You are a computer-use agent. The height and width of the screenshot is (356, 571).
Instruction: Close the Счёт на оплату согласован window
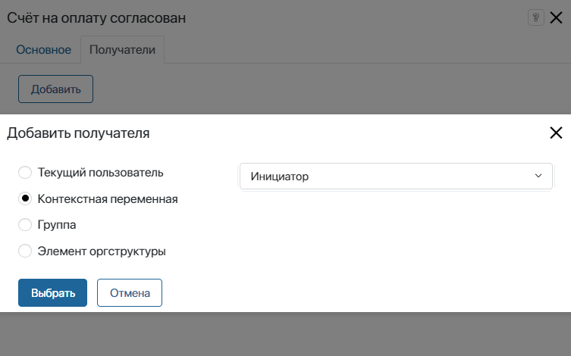556,17
